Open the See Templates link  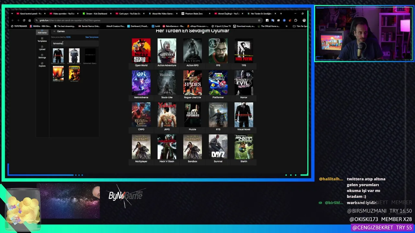pyautogui.click(x=92, y=37)
